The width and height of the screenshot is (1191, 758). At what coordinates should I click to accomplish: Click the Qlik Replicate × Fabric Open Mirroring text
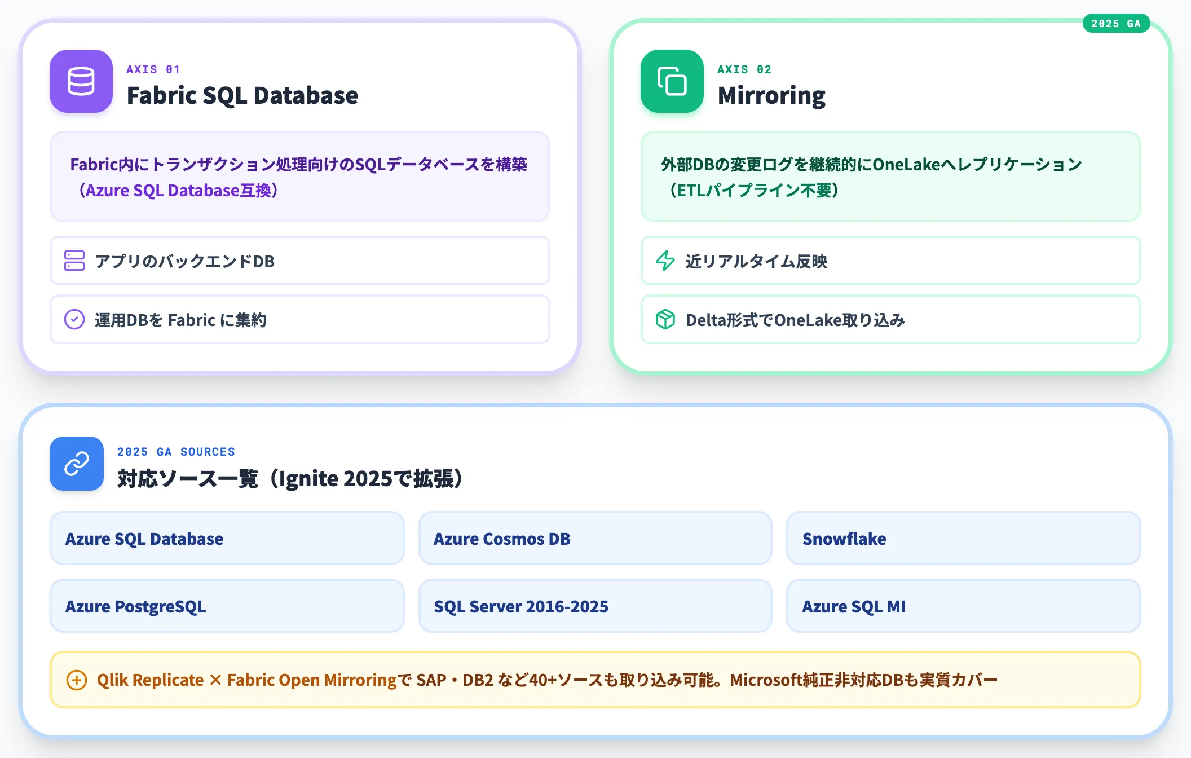(x=247, y=680)
